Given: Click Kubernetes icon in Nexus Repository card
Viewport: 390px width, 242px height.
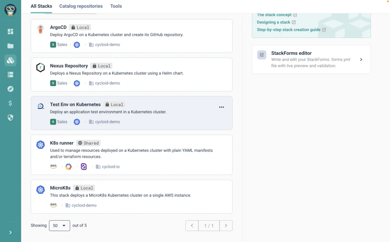Looking at the screenshot, I should click(x=77, y=83).
